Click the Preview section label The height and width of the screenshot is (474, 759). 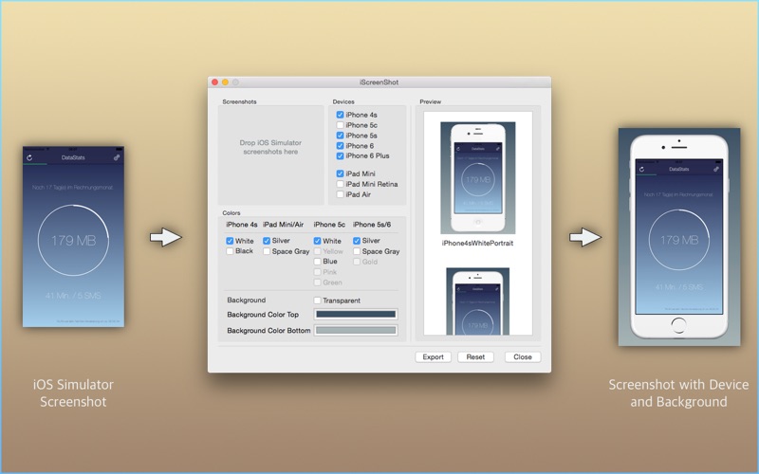coord(431,101)
